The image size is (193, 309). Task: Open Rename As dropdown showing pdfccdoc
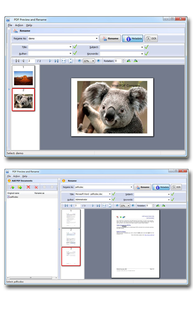tap(131, 187)
